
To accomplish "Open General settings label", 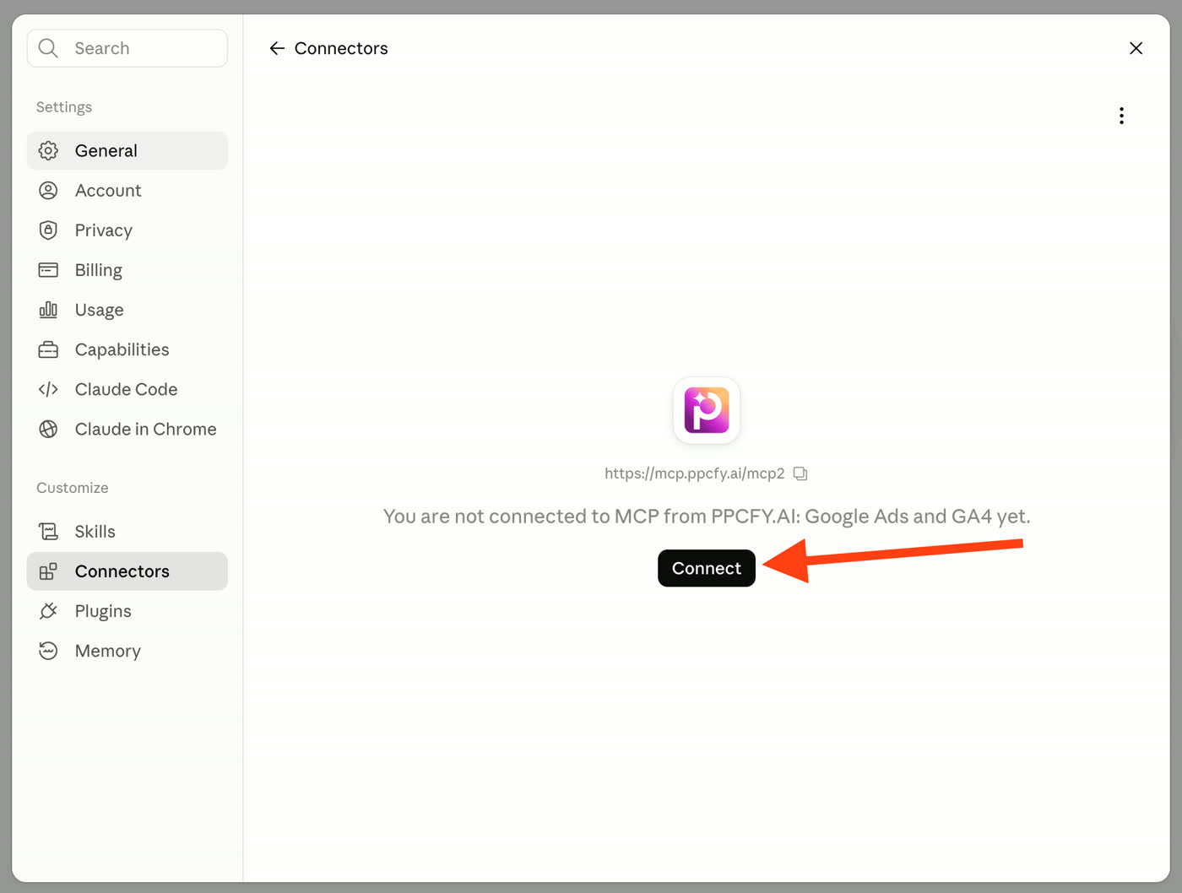I will 106,150.
